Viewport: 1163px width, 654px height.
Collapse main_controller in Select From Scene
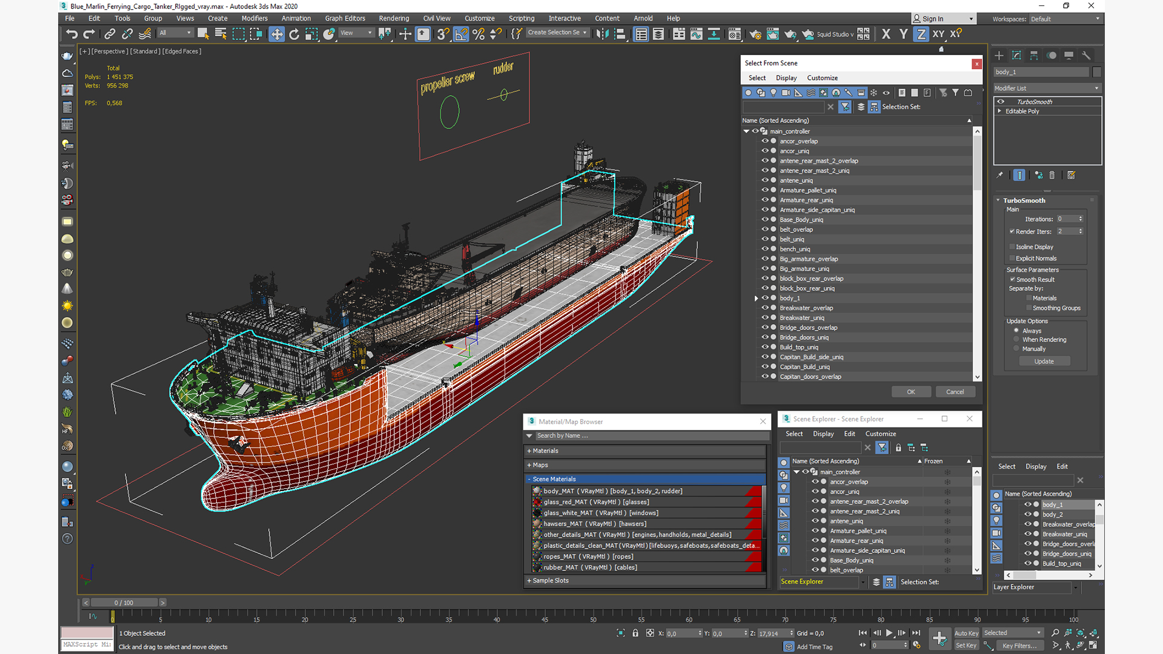coord(746,131)
